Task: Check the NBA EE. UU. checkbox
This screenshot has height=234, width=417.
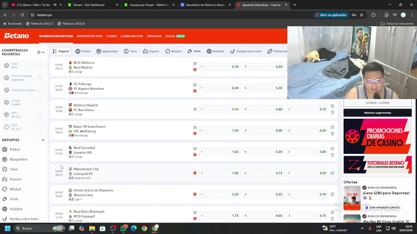Action: click(x=40, y=114)
